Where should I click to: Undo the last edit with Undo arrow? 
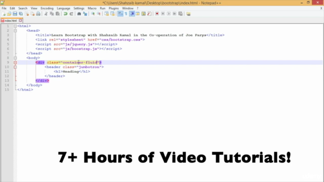click(x=65, y=14)
